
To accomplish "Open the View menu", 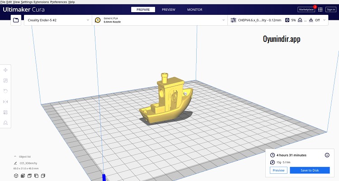I will pyautogui.click(x=16, y=2).
